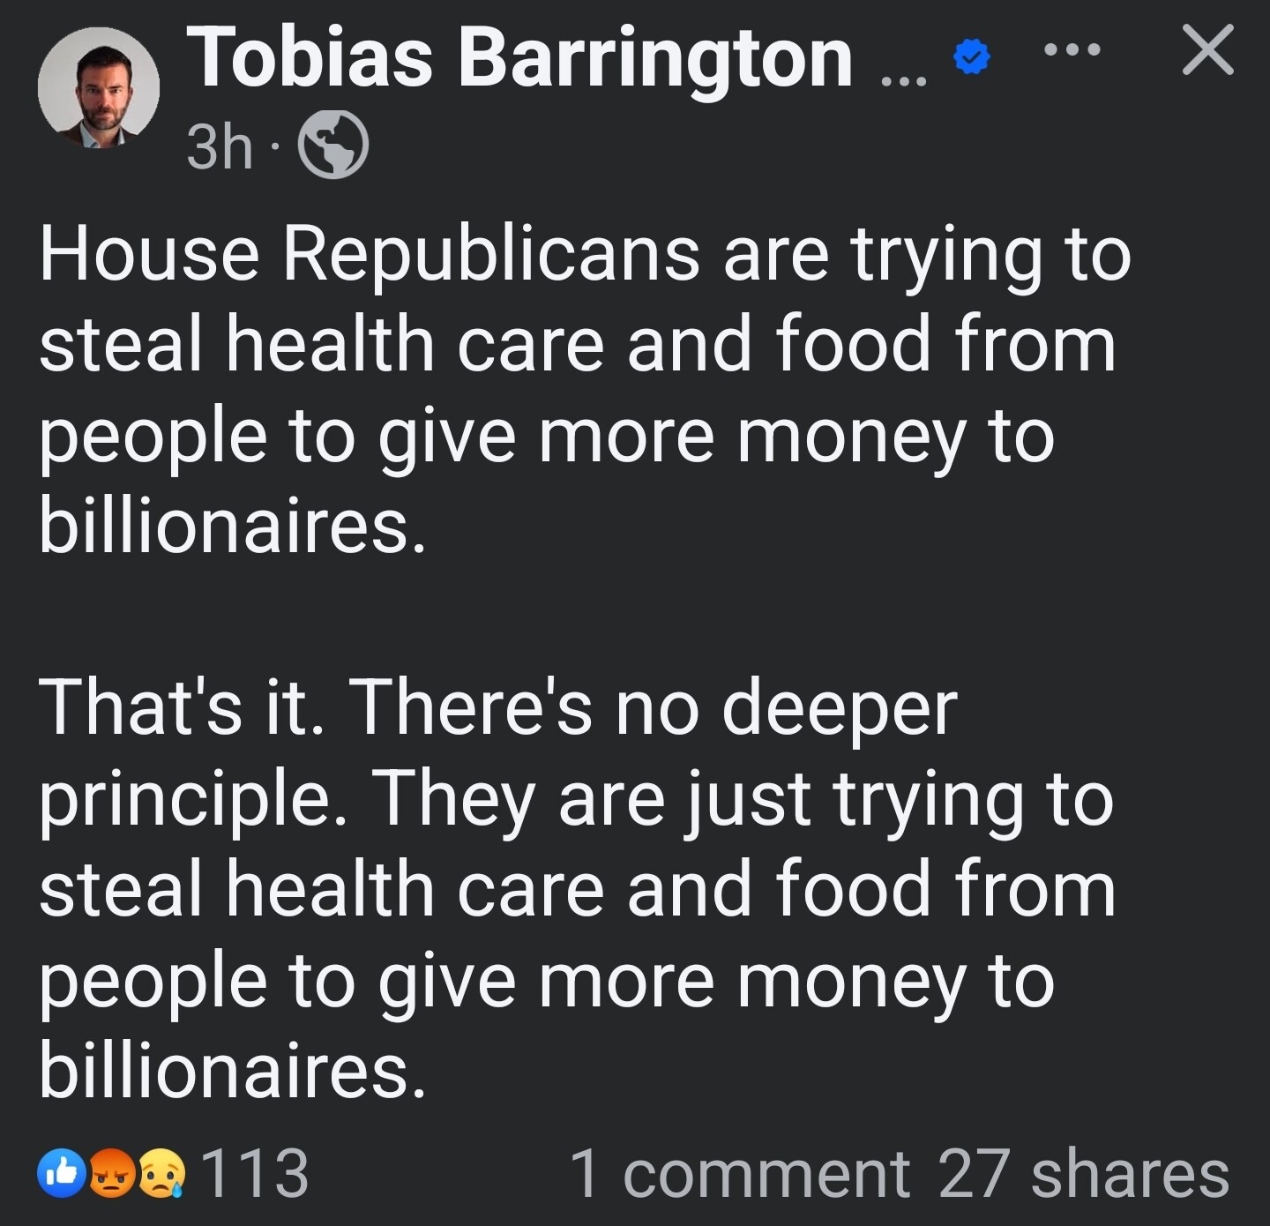Image resolution: width=1270 pixels, height=1226 pixels.
Task: Close the post with the X icon
Action: 1207,50
